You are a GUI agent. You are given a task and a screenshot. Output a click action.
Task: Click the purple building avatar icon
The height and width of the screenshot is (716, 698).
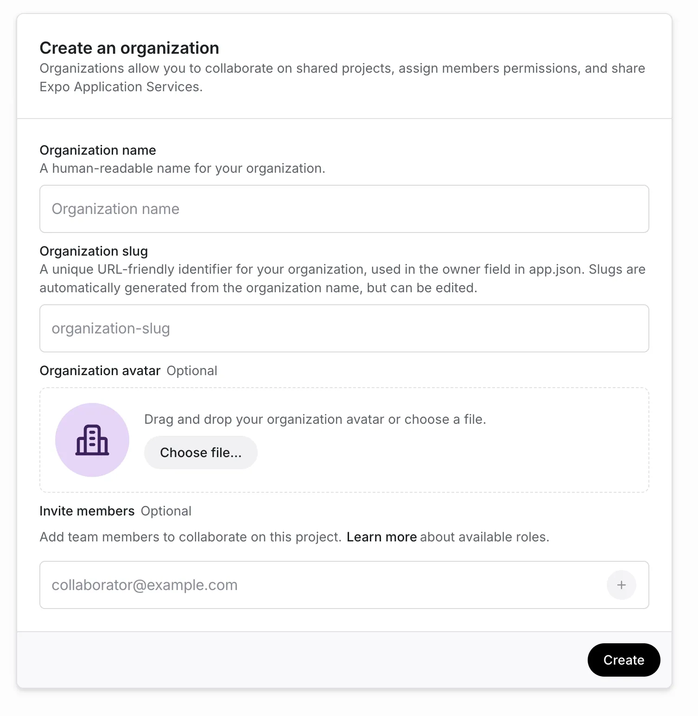(x=92, y=440)
